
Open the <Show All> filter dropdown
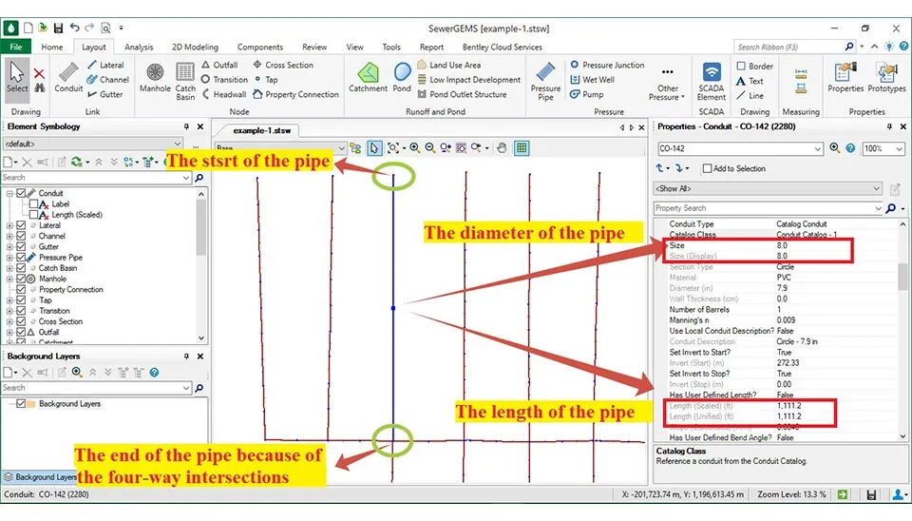[878, 188]
